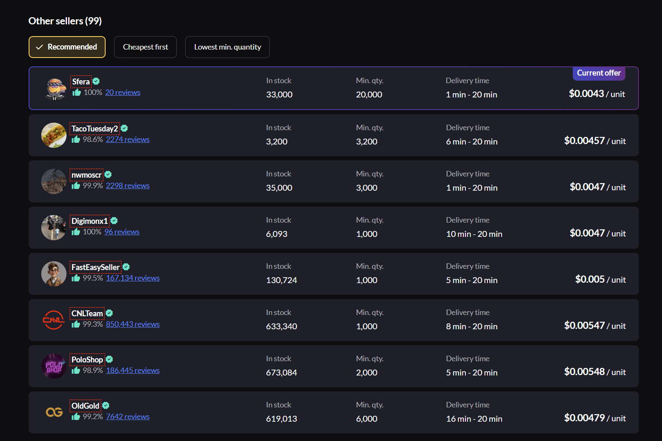
Task: Click the Current offer badge
Action: (x=598, y=73)
